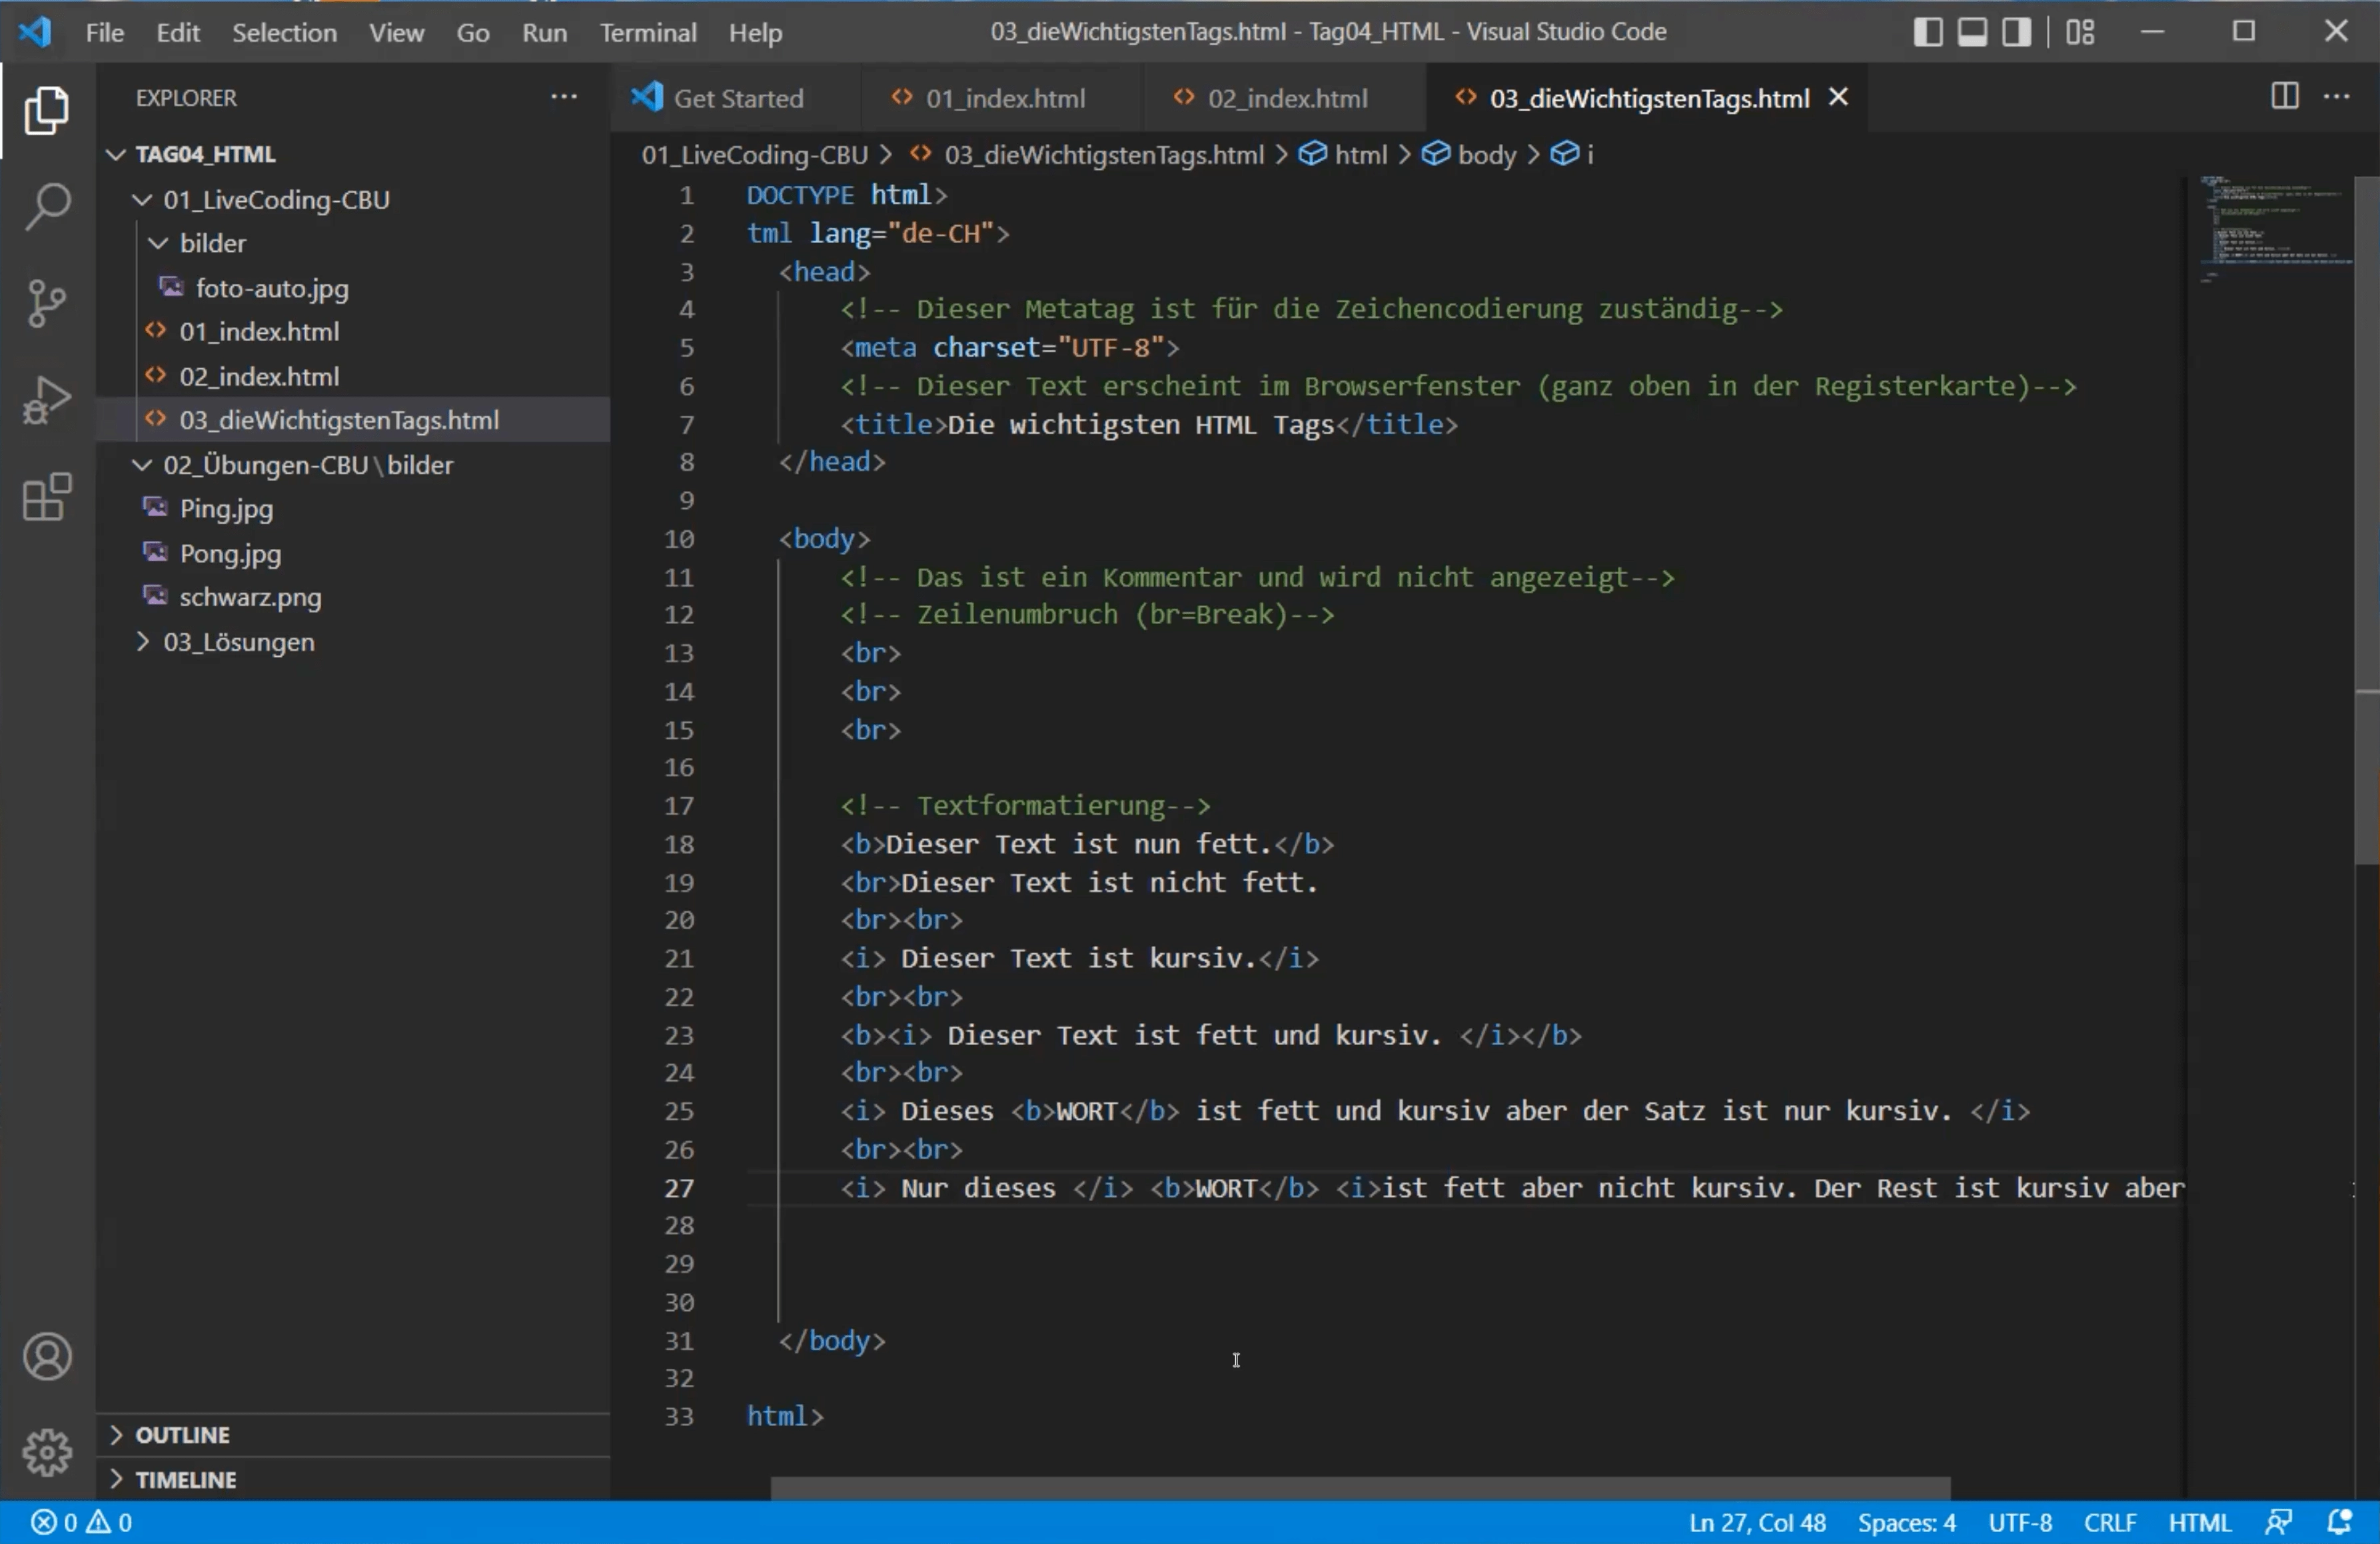Open the Search view icon
The height and width of the screenshot is (1544, 2380).
(46, 206)
